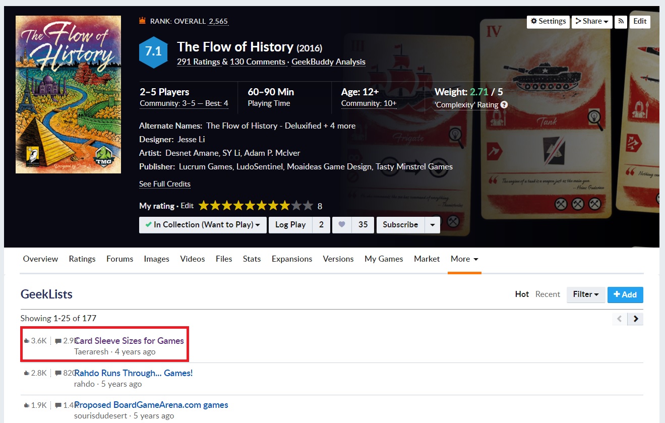The width and height of the screenshot is (665, 423).
Task: Open publisher Moaideas Game Design link
Action: 329,167
